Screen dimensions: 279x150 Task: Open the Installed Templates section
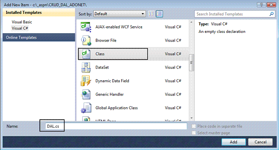39,13
